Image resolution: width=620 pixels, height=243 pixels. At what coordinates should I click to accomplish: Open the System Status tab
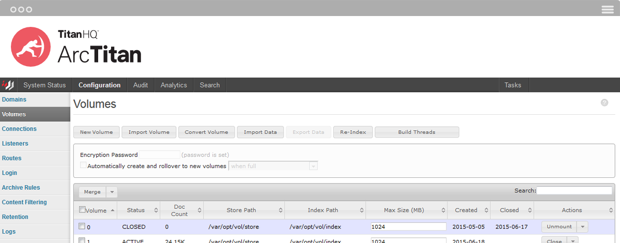click(44, 85)
